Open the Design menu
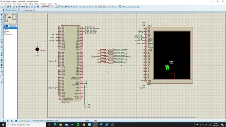Screen dimensions: 226x127 [19, 4]
